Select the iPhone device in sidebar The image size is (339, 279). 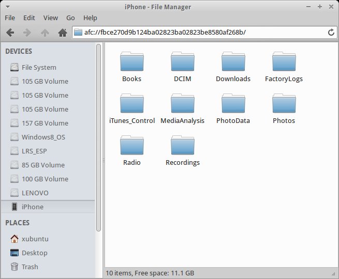point(33,207)
